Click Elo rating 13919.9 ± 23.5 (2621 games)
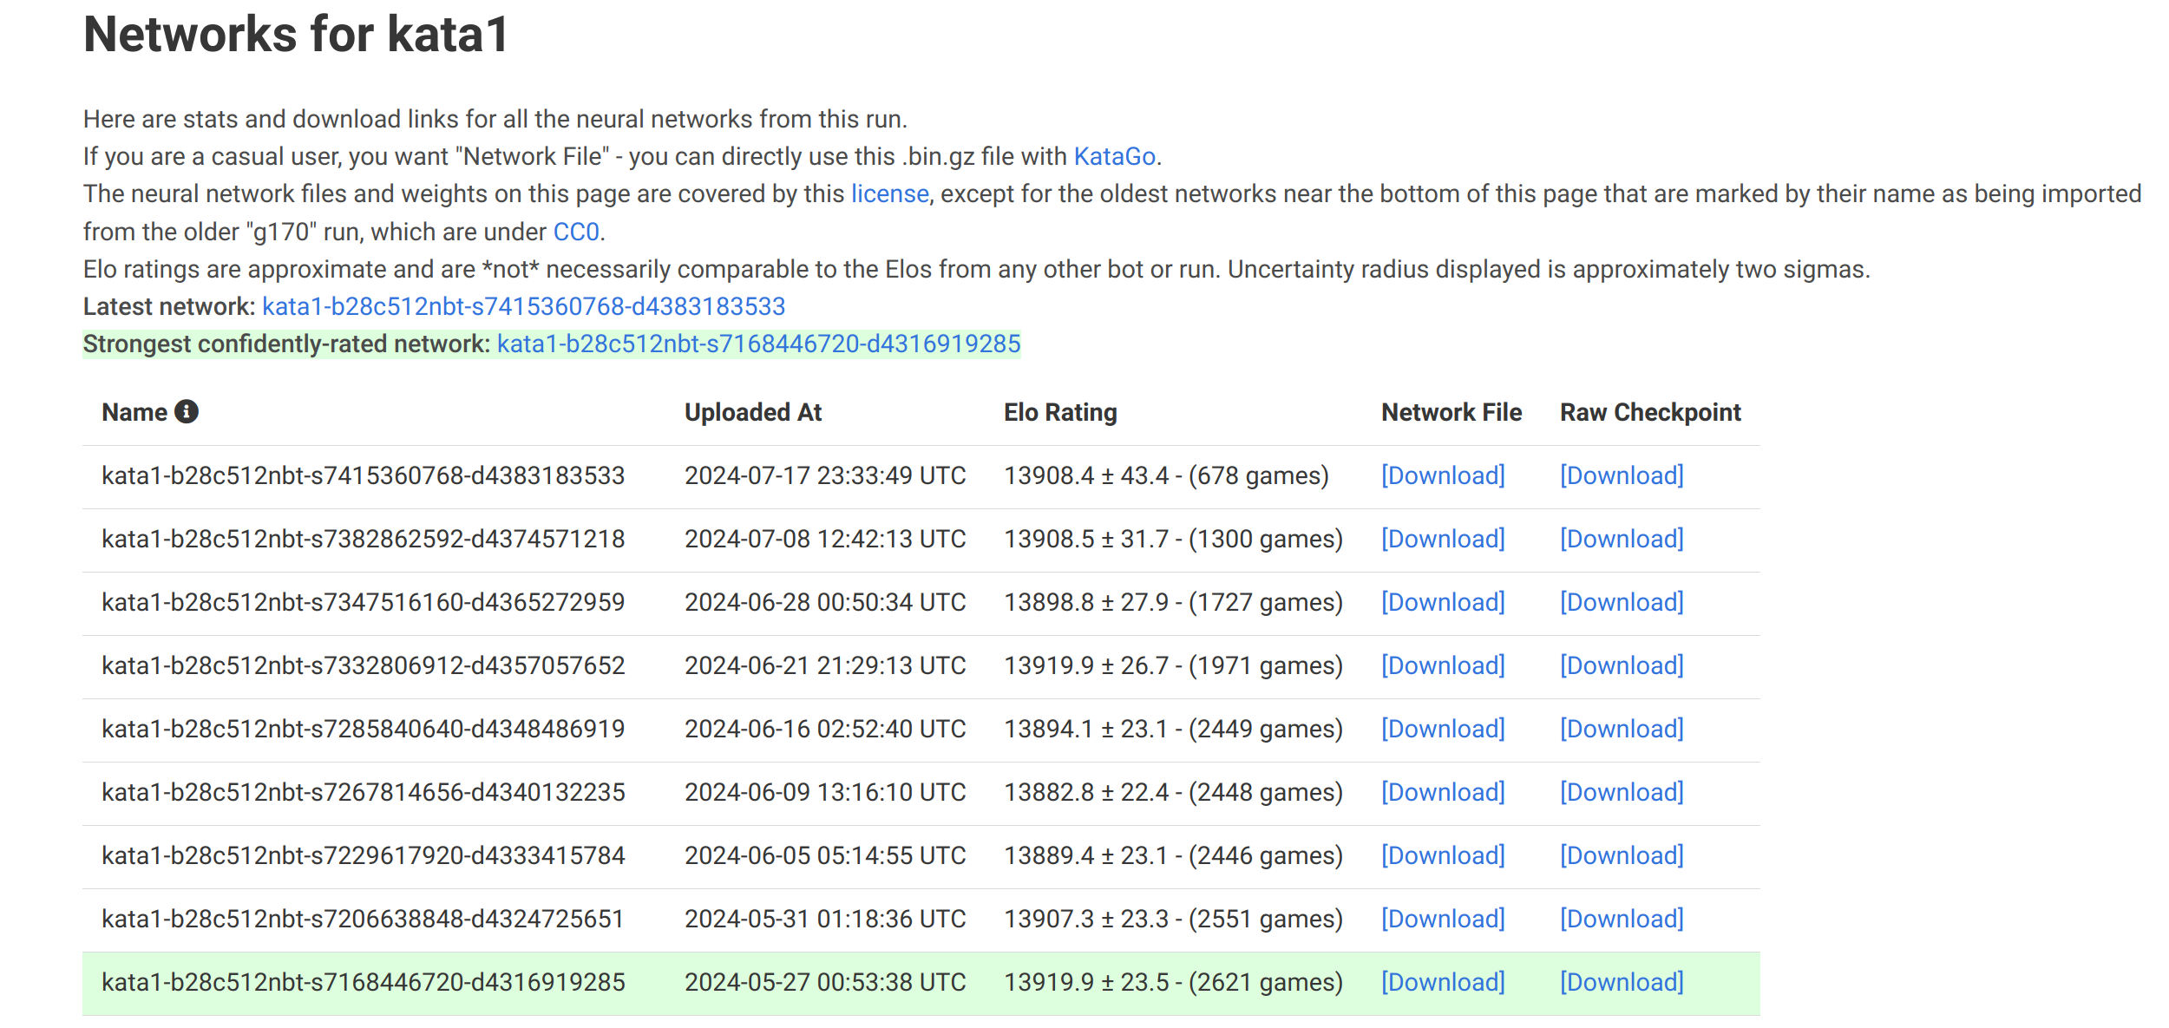Image resolution: width=2169 pixels, height=1028 pixels. point(1173,982)
